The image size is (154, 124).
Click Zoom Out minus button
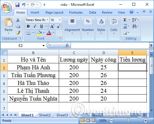pos(111,121)
